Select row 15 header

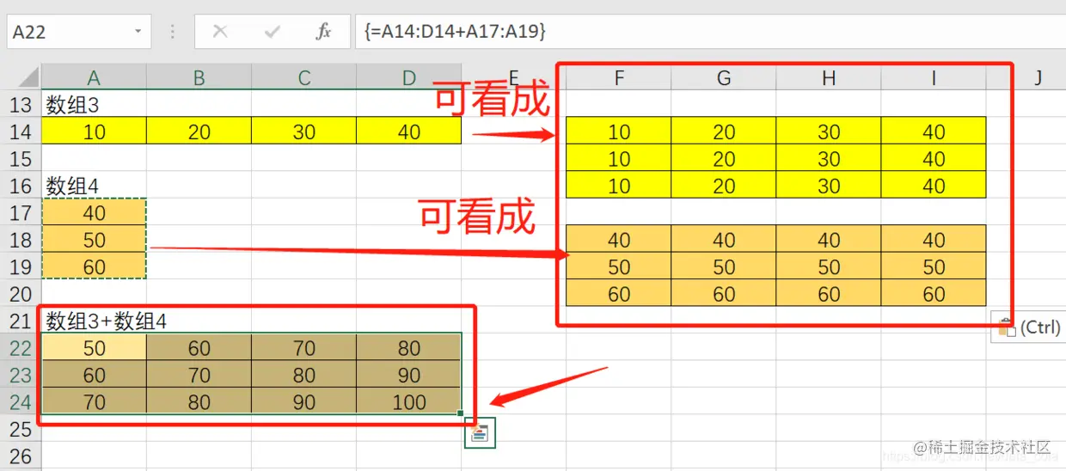(21, 159)
